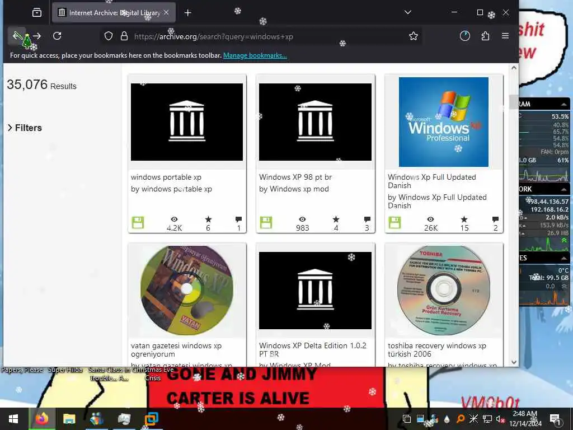
Task: Expand the Filters section
Action: (25, 128)
